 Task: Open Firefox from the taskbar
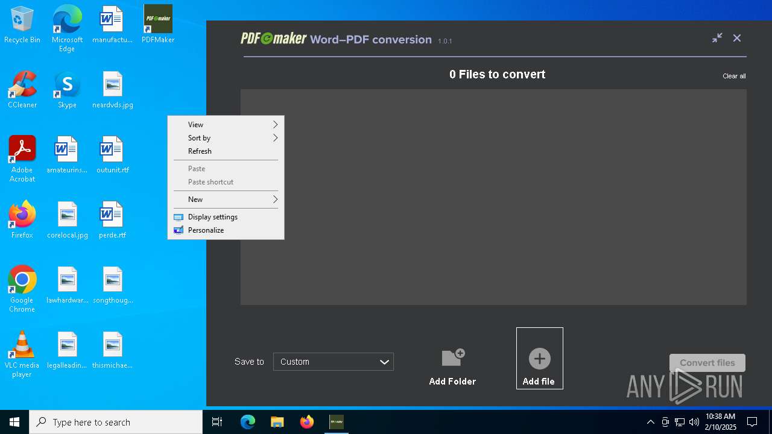coord(307,422)
